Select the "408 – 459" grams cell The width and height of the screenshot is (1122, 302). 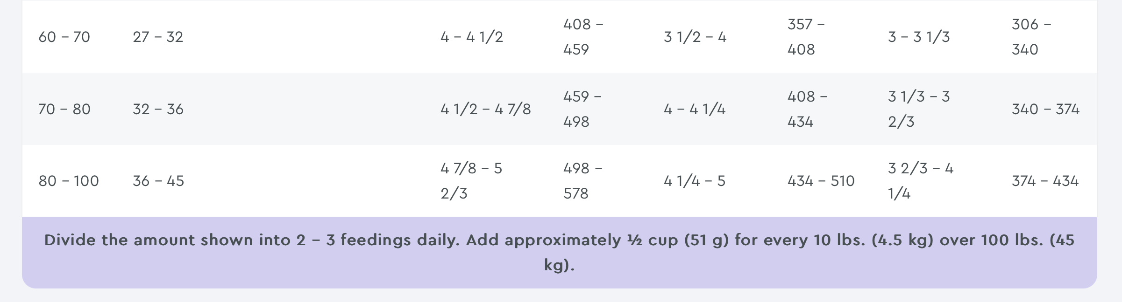point(583,37)
